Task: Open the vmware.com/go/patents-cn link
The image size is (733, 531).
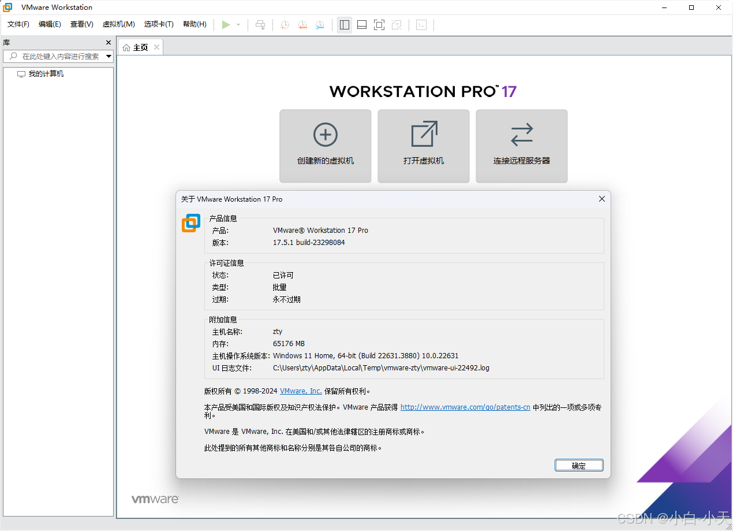Action: tap(465, 407)
